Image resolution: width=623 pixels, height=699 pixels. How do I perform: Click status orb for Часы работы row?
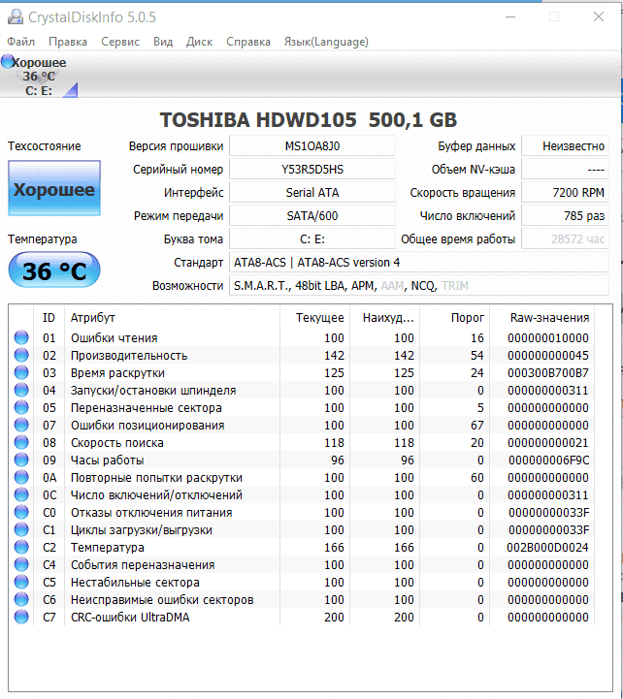click(21, 460)
